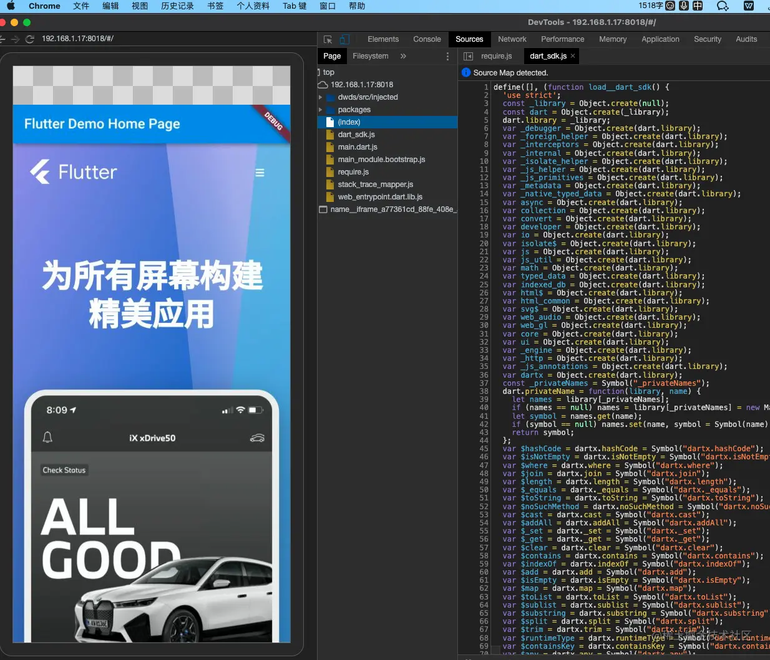Open the Memory tab
770x660 pixels.
613,39
